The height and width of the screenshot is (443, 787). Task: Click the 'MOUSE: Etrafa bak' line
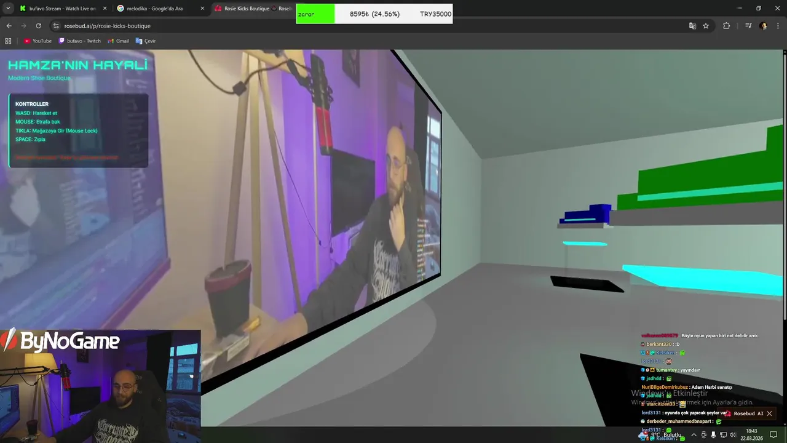tap(38, 122)
